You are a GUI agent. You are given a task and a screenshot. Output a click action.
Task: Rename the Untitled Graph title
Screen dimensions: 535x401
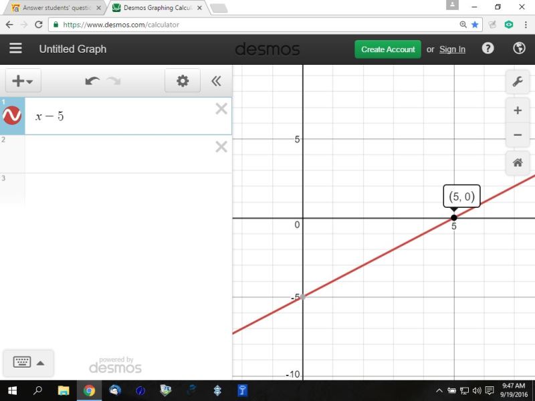73,49
